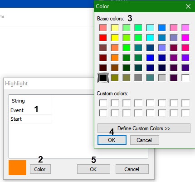Select the white basic color swatch
Image resolution: width=195 pixels, height=182 pixels.
pos(185,78)
